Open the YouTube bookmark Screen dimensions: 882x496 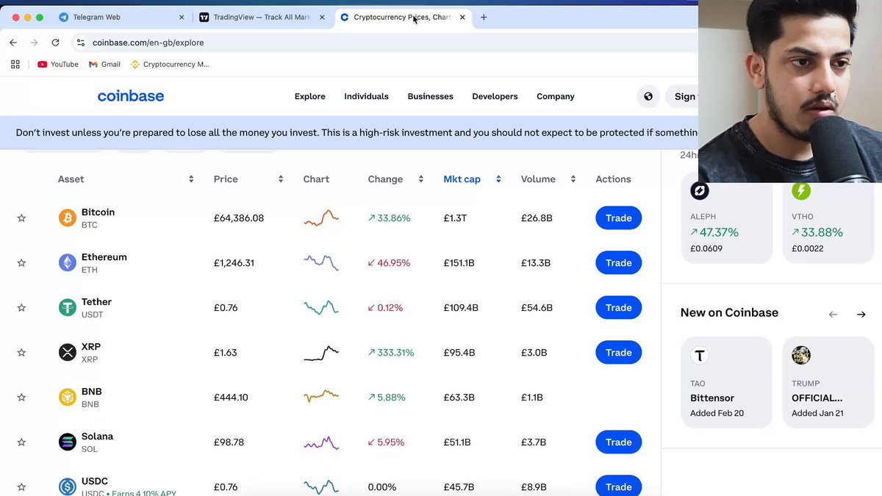click(58, 64)
